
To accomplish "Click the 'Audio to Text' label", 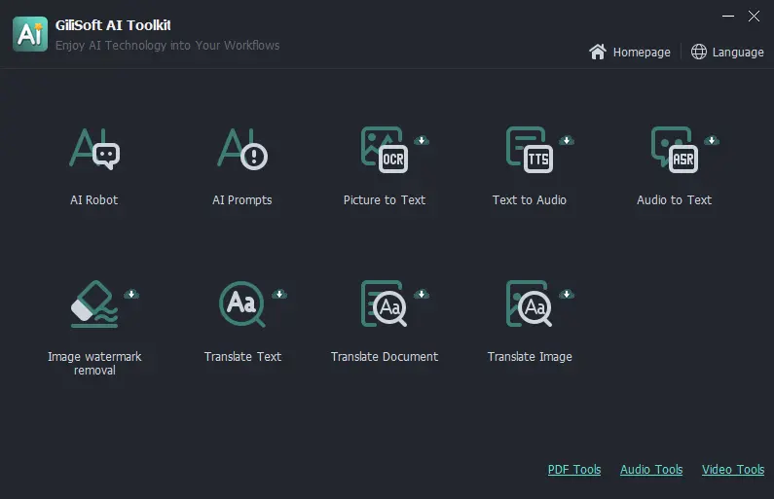I will point(675,200).
